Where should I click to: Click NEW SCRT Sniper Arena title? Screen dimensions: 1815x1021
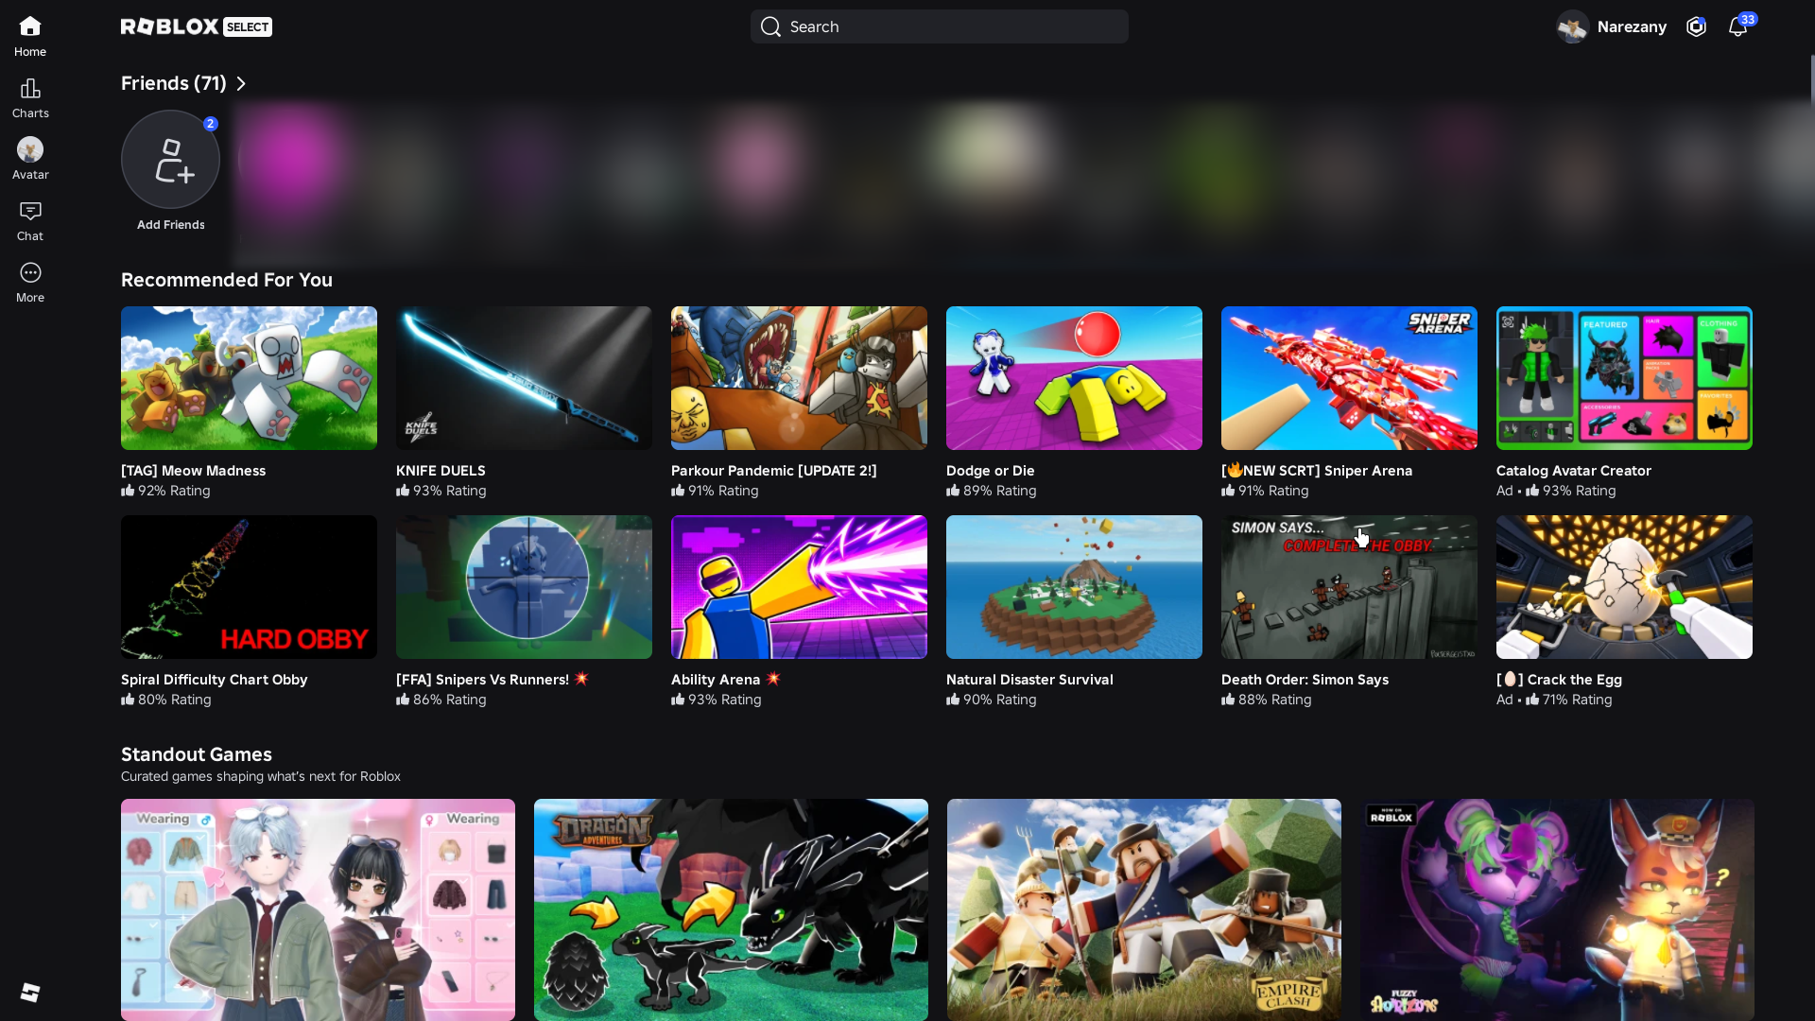(x=1316, y=471)
